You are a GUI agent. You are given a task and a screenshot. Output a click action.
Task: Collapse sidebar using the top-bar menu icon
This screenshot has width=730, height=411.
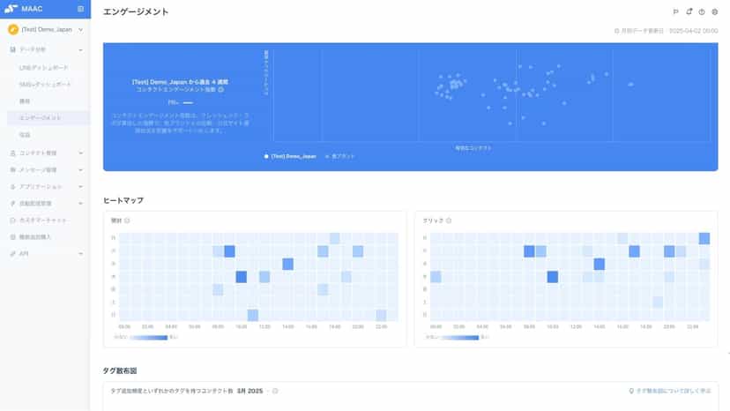[x=80, y=9]
